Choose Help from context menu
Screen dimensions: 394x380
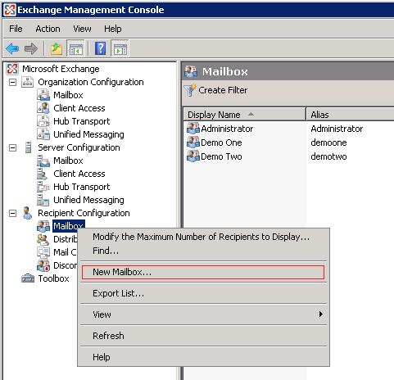203,357
